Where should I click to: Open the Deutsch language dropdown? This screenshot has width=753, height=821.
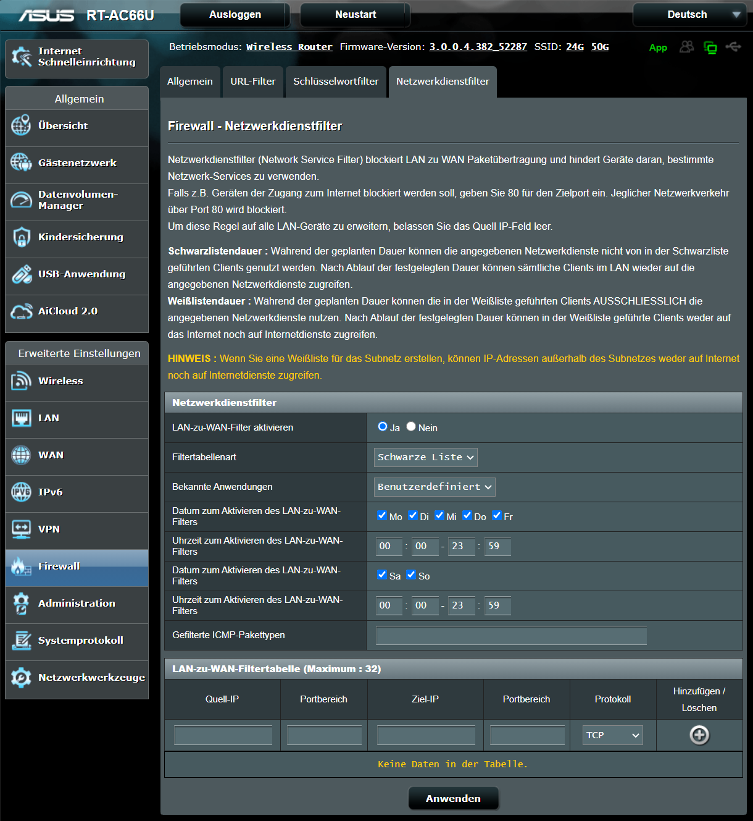click(x=689, y=15)
